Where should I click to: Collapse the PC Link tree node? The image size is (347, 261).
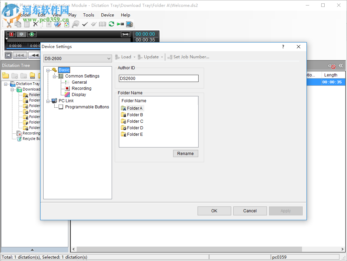[x=48, y=102]
